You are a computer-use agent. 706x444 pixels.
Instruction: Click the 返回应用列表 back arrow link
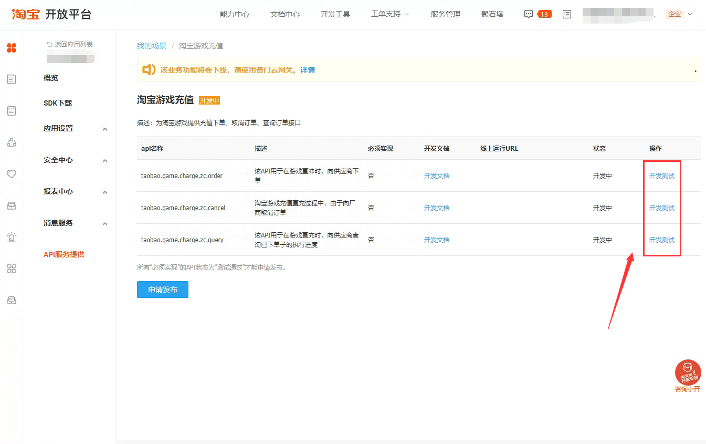click(x=70, y=45)
